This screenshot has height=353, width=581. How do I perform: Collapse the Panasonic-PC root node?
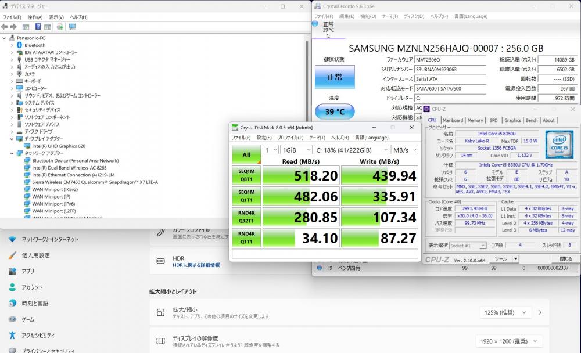[5, 38]
